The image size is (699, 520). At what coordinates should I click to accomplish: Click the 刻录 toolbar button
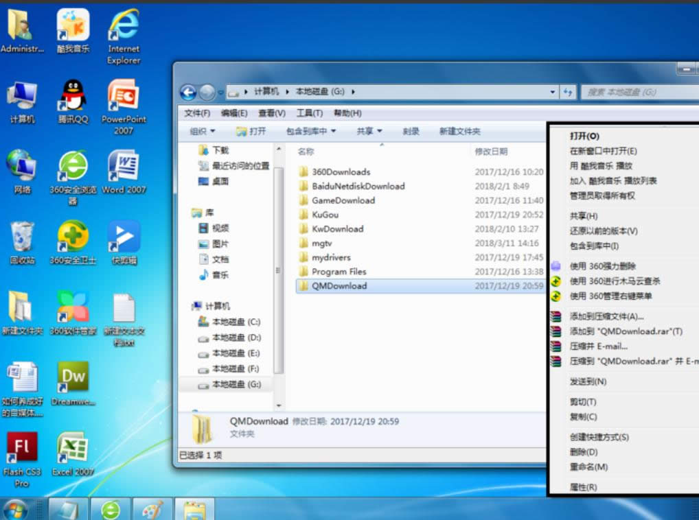(x=411, y=131)
